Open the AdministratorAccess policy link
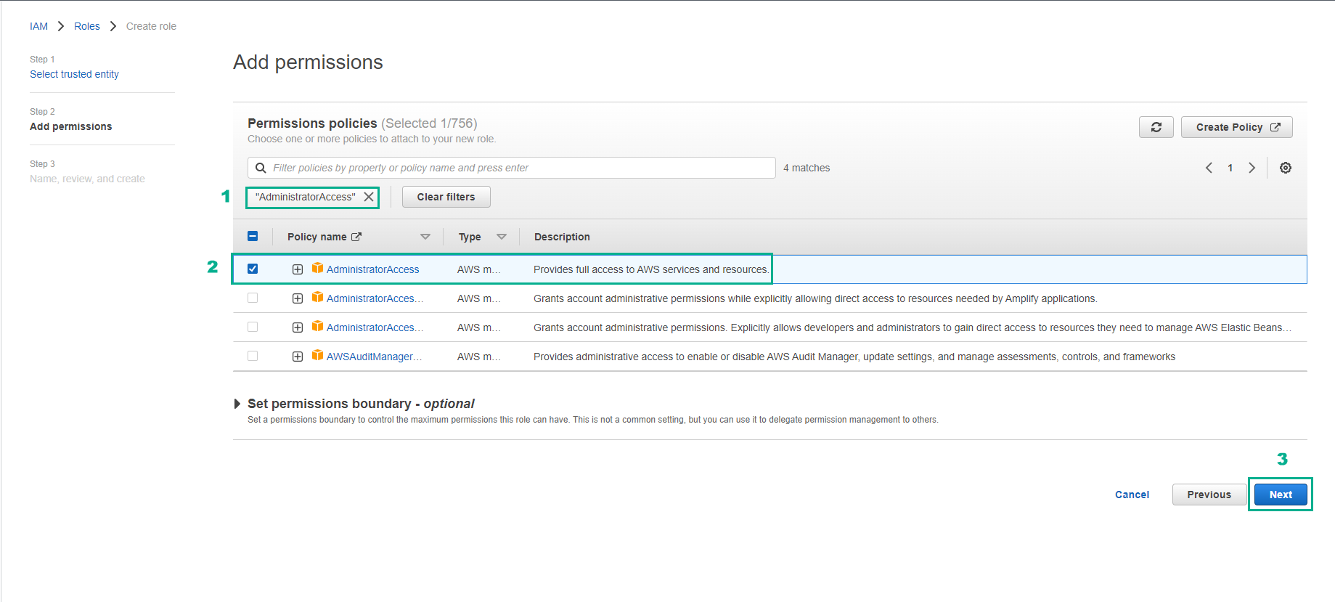The width and height of the screenshot is (1335, 602). point(373,269)
